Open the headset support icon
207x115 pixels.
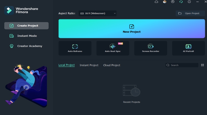(181, 2)
